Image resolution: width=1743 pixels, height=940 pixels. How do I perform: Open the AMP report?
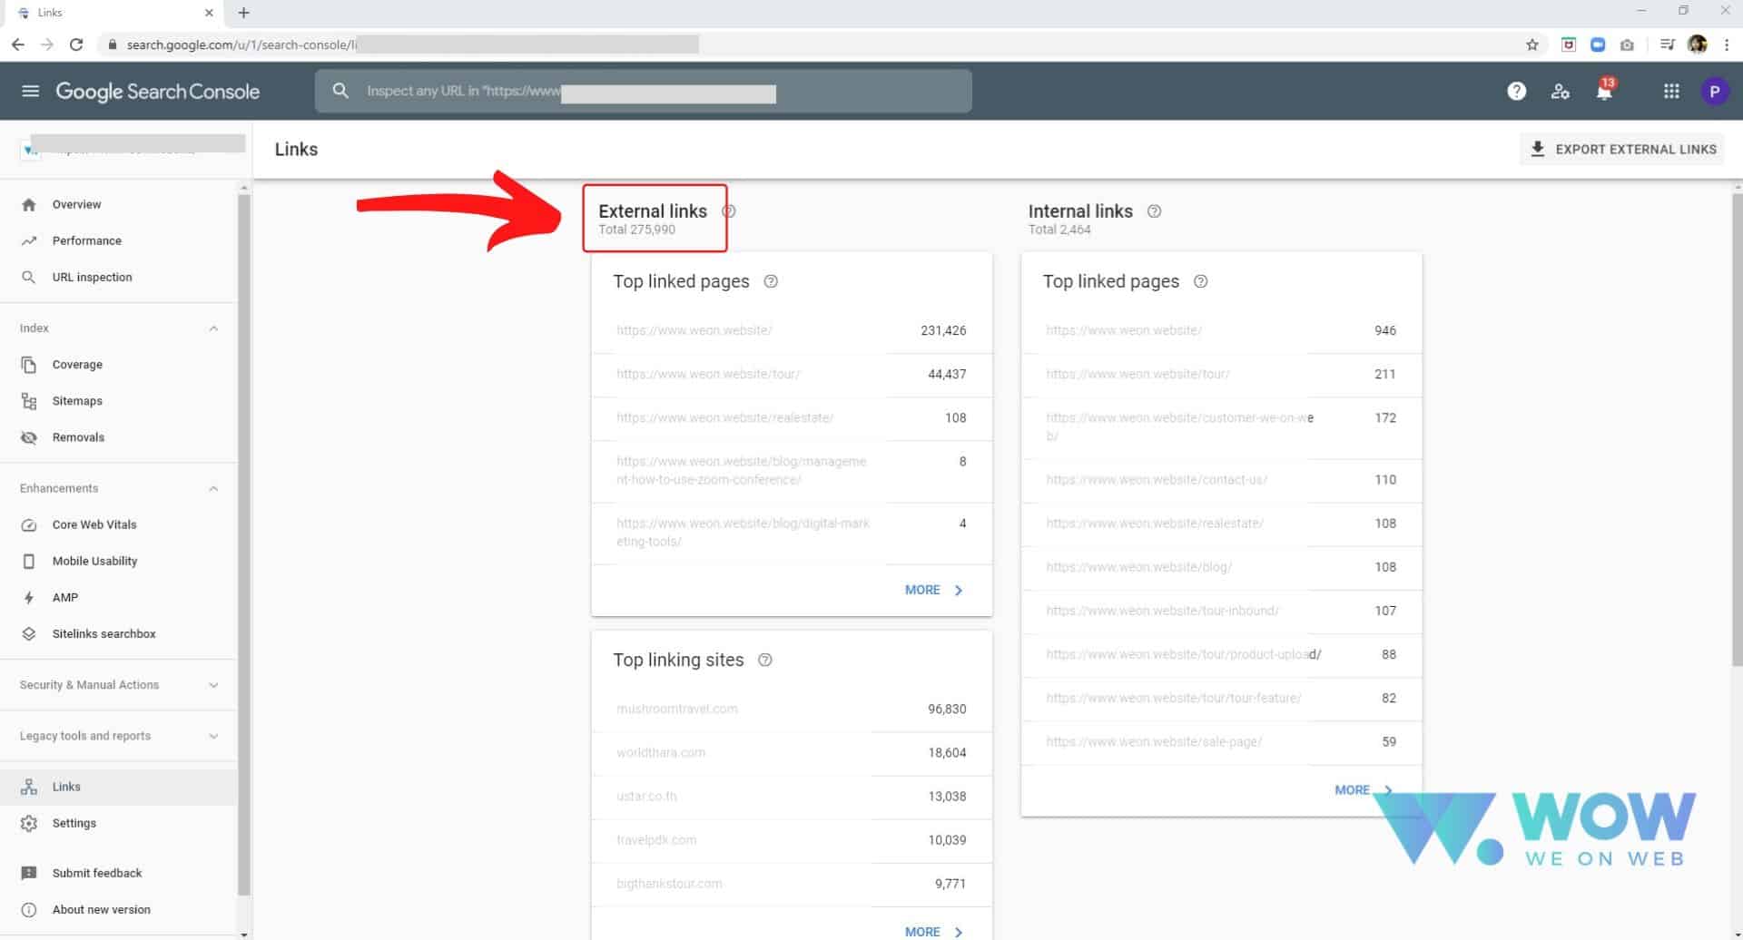click(66, 597)
